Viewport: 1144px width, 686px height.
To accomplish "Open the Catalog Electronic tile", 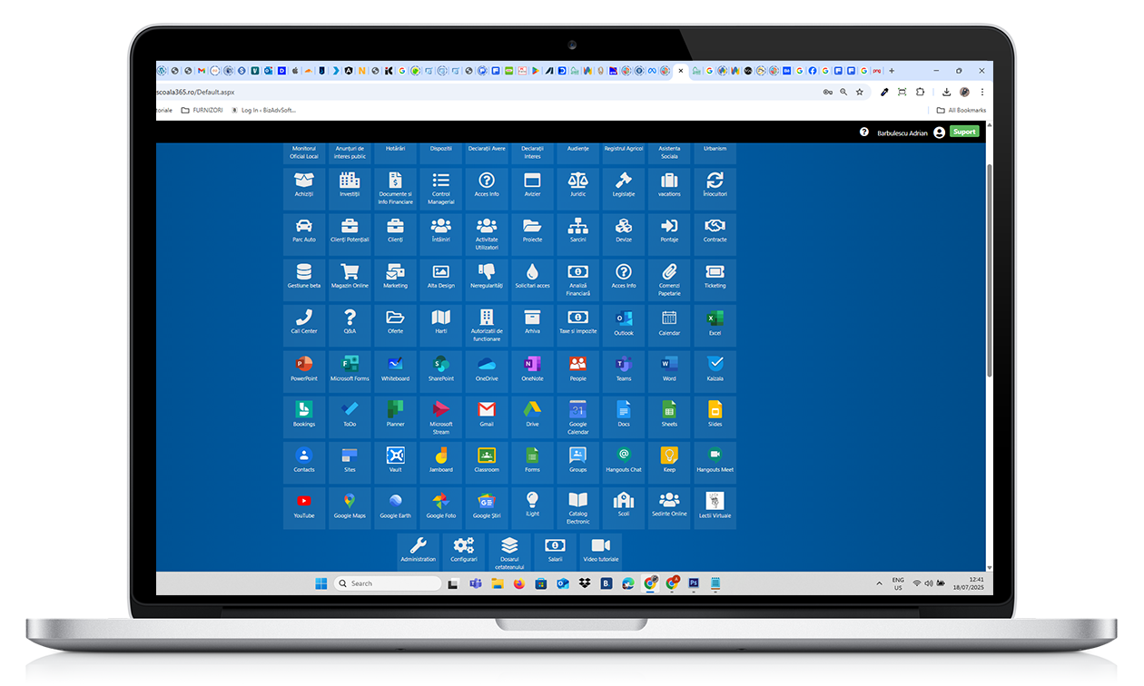I will click(577, 505).
